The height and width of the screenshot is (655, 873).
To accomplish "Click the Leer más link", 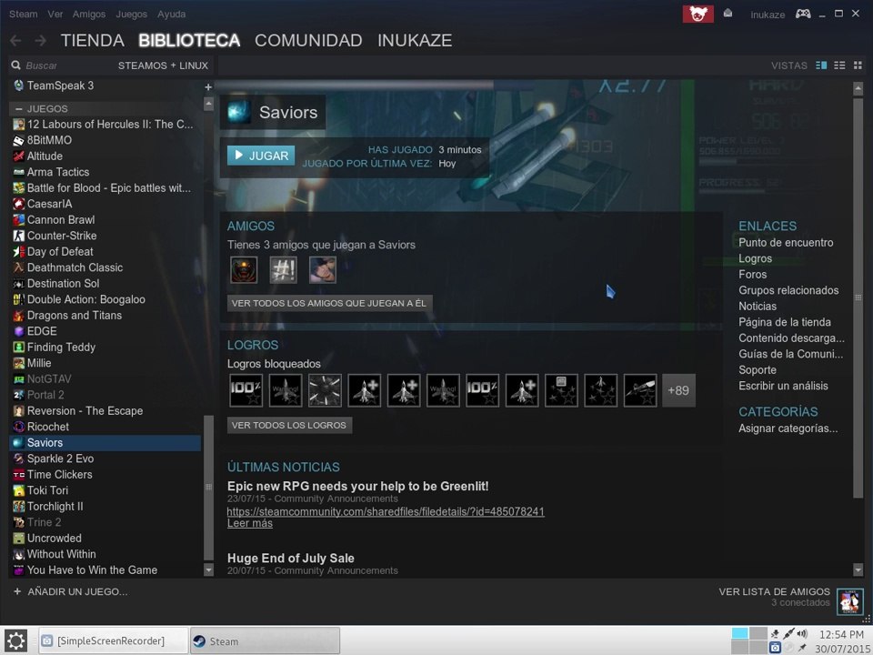I will click(250, 523).
